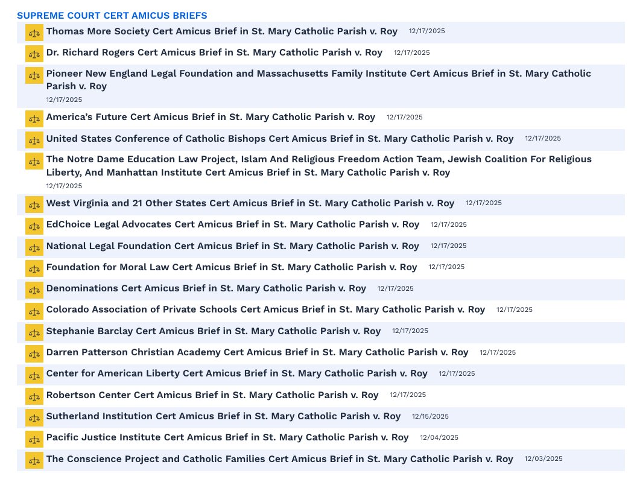Click the Supreme Court Cert Amicus Briefs heading

click(x=112, y=15)
